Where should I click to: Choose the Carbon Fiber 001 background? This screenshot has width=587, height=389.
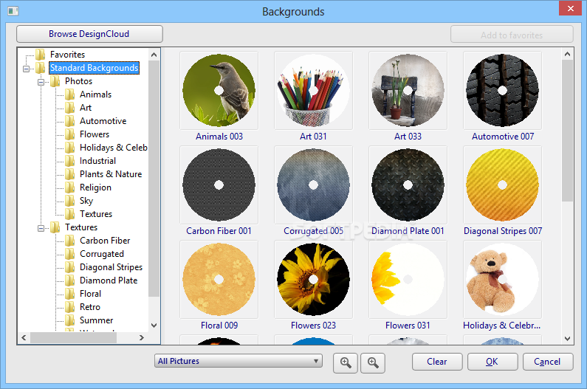click(x=219, y=185)
